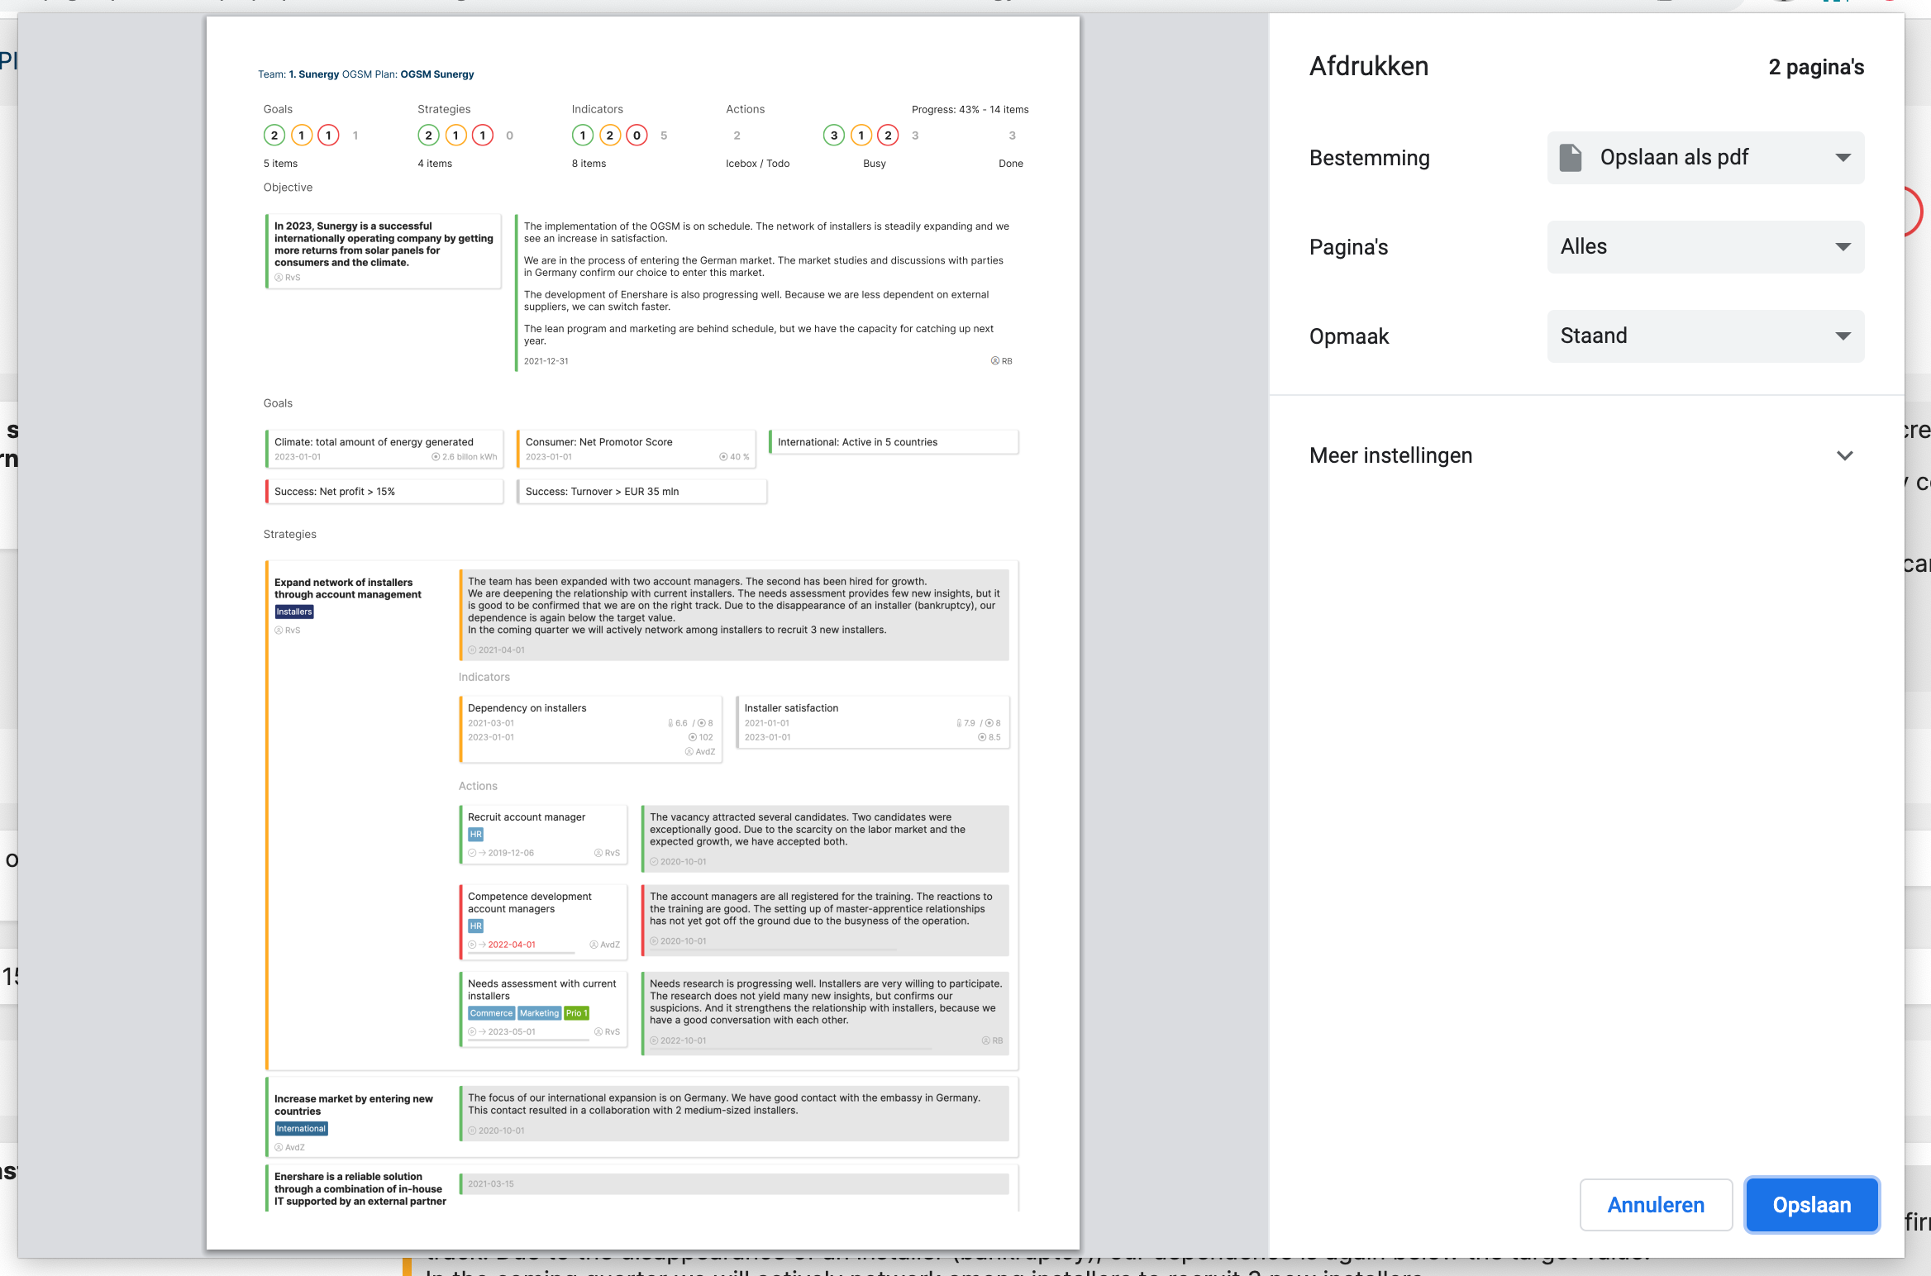Click the '1. Sunergy' team link
1931x1276 pixels.
313,74
